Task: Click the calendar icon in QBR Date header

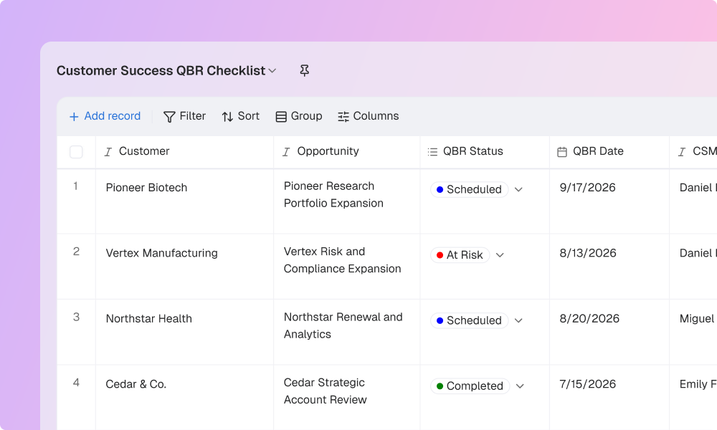Action: [x=562, y=152]
